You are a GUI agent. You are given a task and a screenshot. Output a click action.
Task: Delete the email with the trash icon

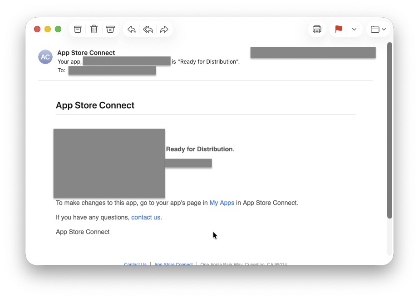coord(94,29)
